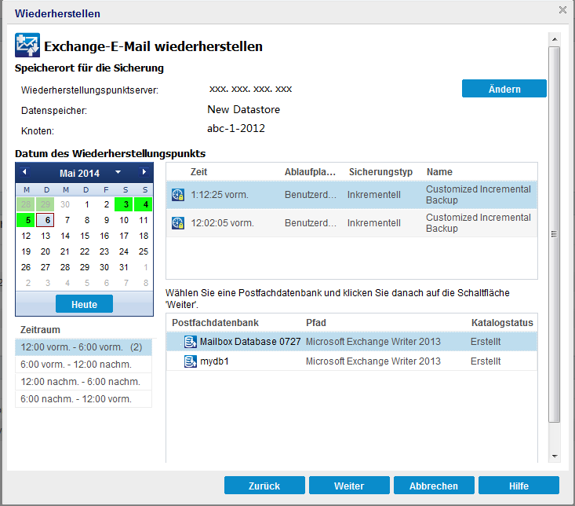575x506 pixels.
Task: Go to previous month in calendar
Action: click(x=24, y=172)
